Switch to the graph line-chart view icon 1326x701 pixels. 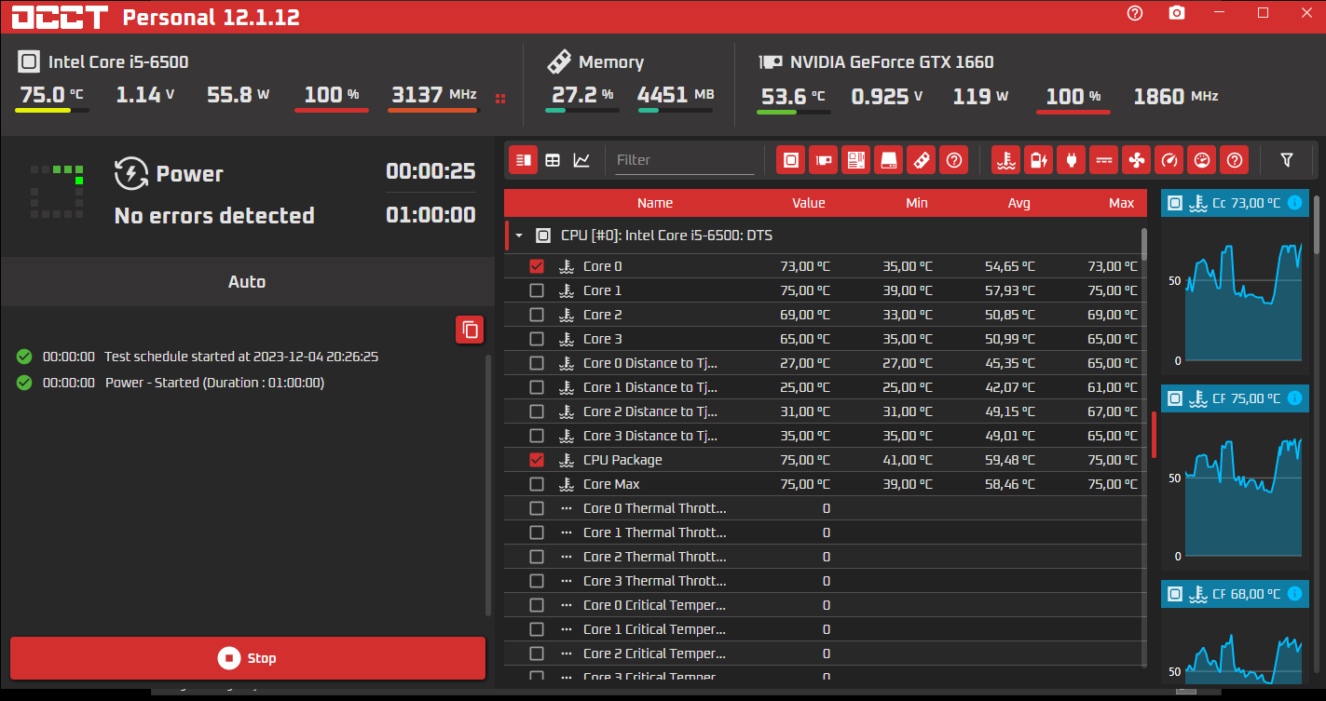click(x=581, y=160)
